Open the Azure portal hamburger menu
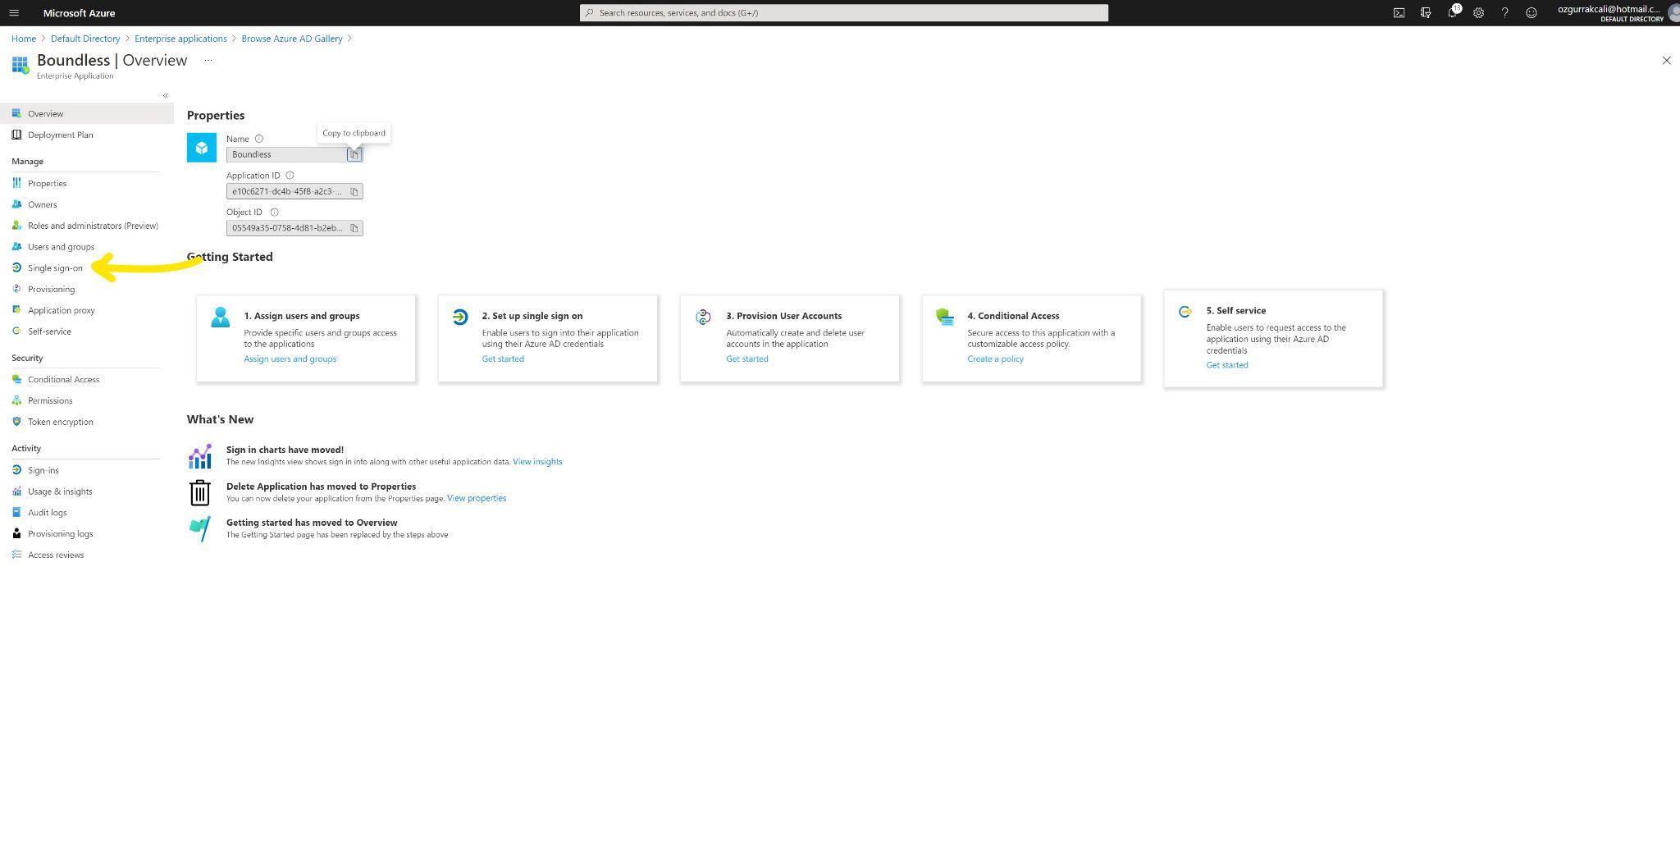The image size is (1680, 841). [14, 13]
